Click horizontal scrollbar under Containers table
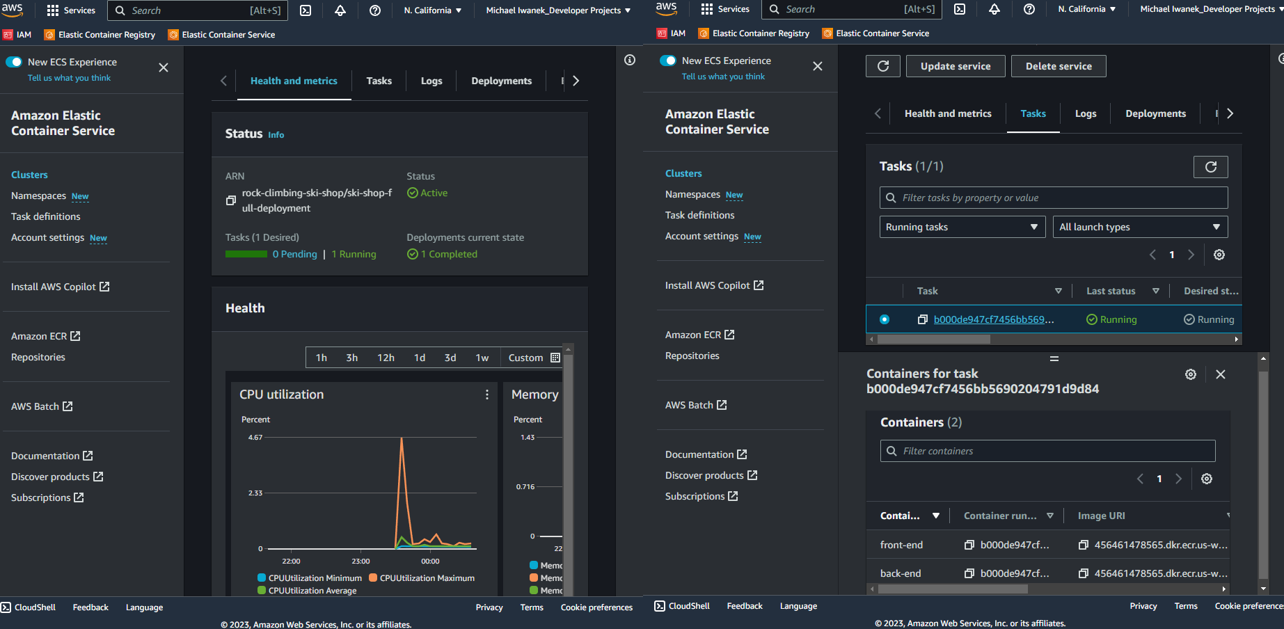 pyautogui.click(x=953, y=589)
